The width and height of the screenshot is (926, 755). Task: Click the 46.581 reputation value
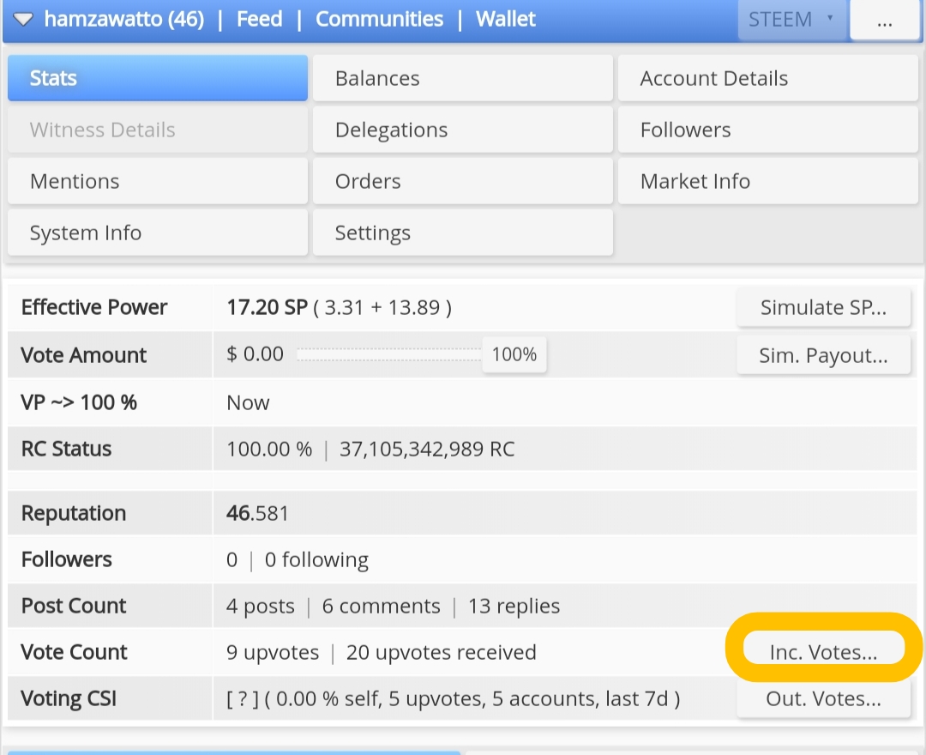click(257, 513)
